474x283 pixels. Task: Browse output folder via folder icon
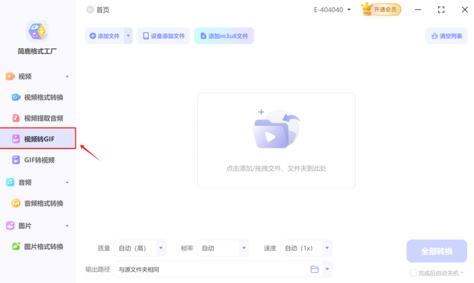pyautogui.click(x=314, y=269)
